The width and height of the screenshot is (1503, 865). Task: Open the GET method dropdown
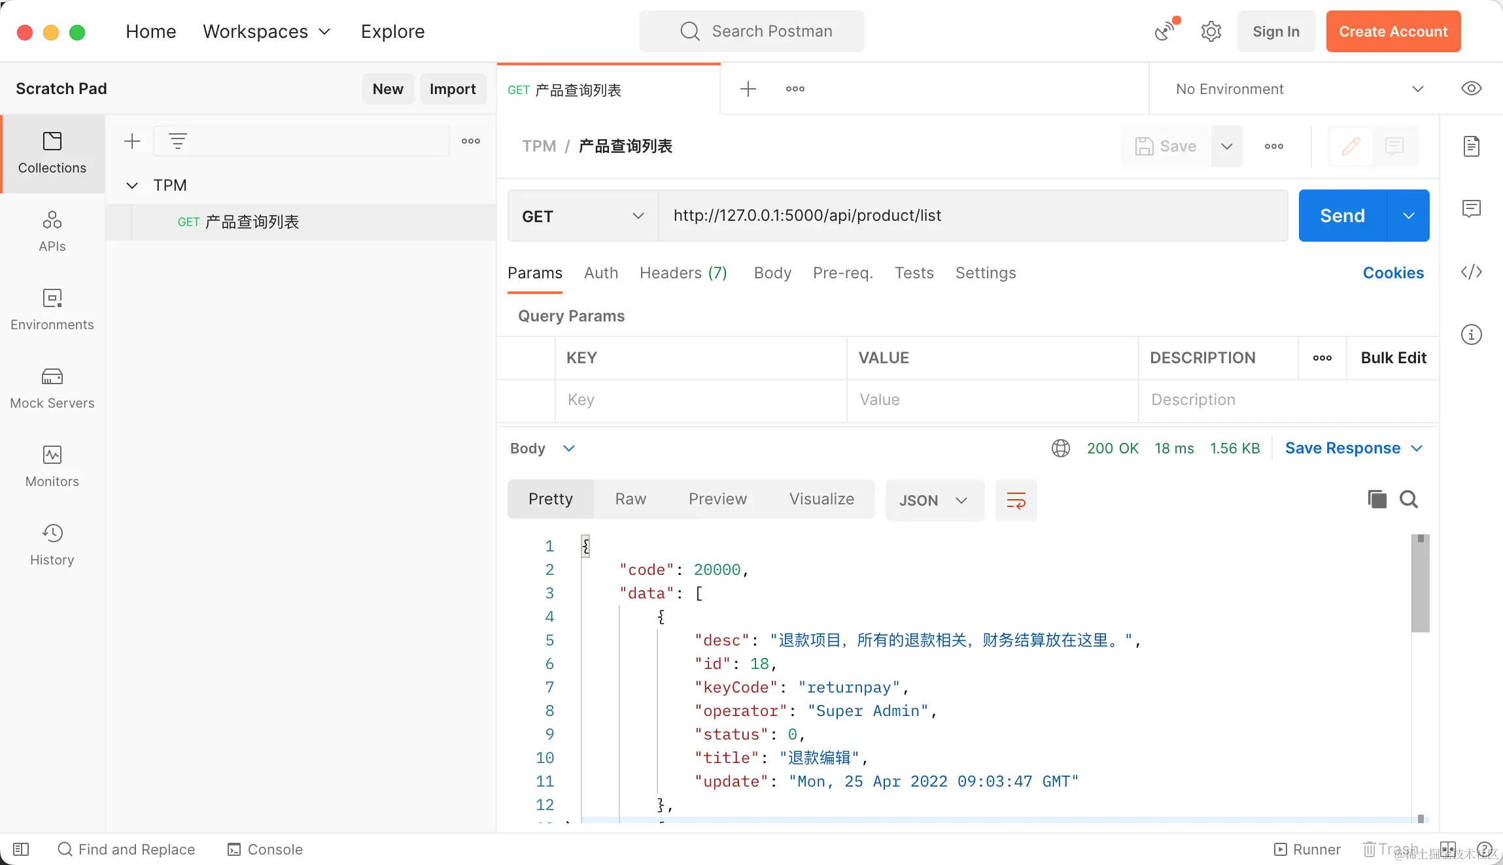pos(582,216)
